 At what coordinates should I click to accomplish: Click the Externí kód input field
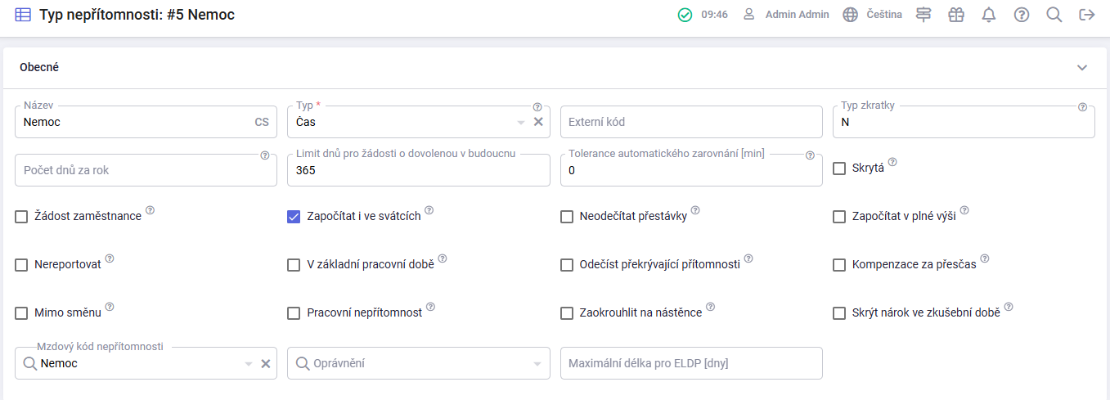point(691,122)
